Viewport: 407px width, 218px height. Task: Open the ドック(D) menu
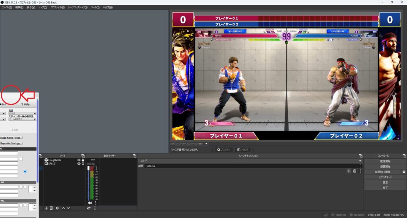(43, 7)
